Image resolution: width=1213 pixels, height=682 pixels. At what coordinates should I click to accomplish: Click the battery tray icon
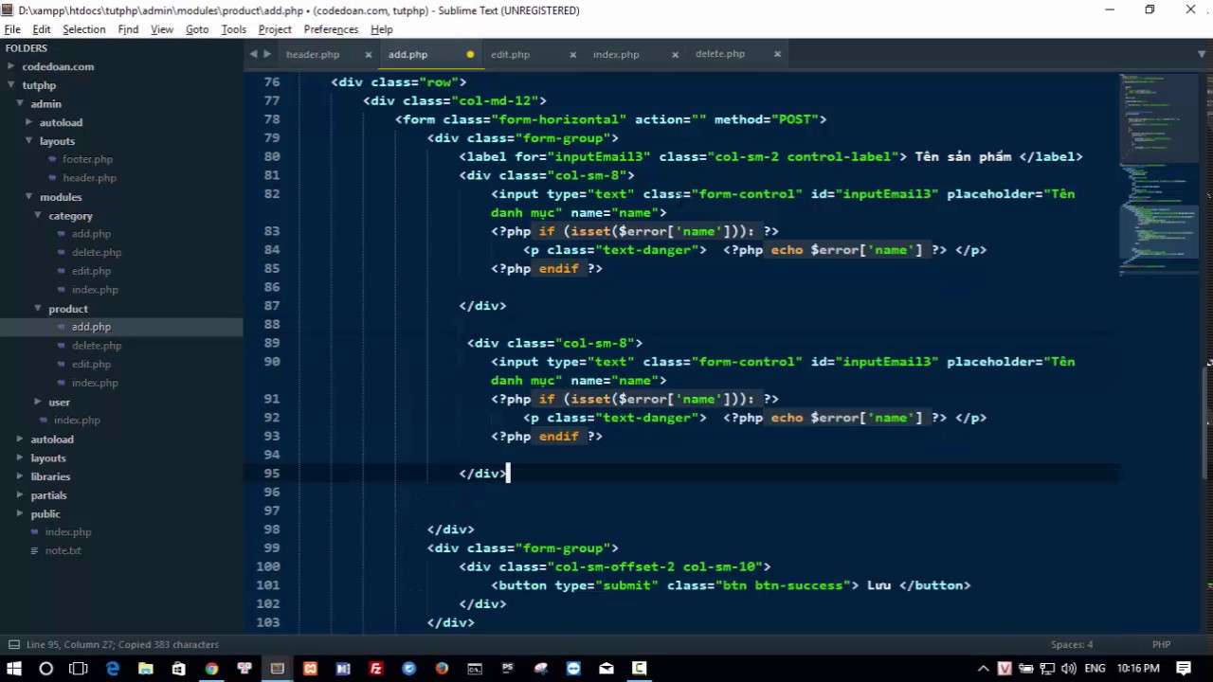pos(1026,669)
